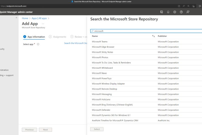Viewport: 202px width, 135px height.
Task: Open the feedback icon in header
Action: pos(188,12)
